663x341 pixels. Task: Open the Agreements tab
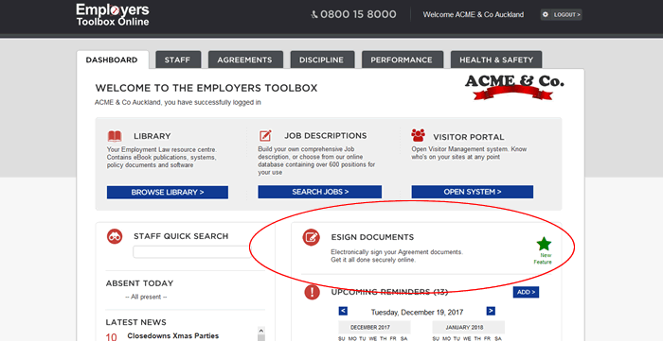coord(244,60)
